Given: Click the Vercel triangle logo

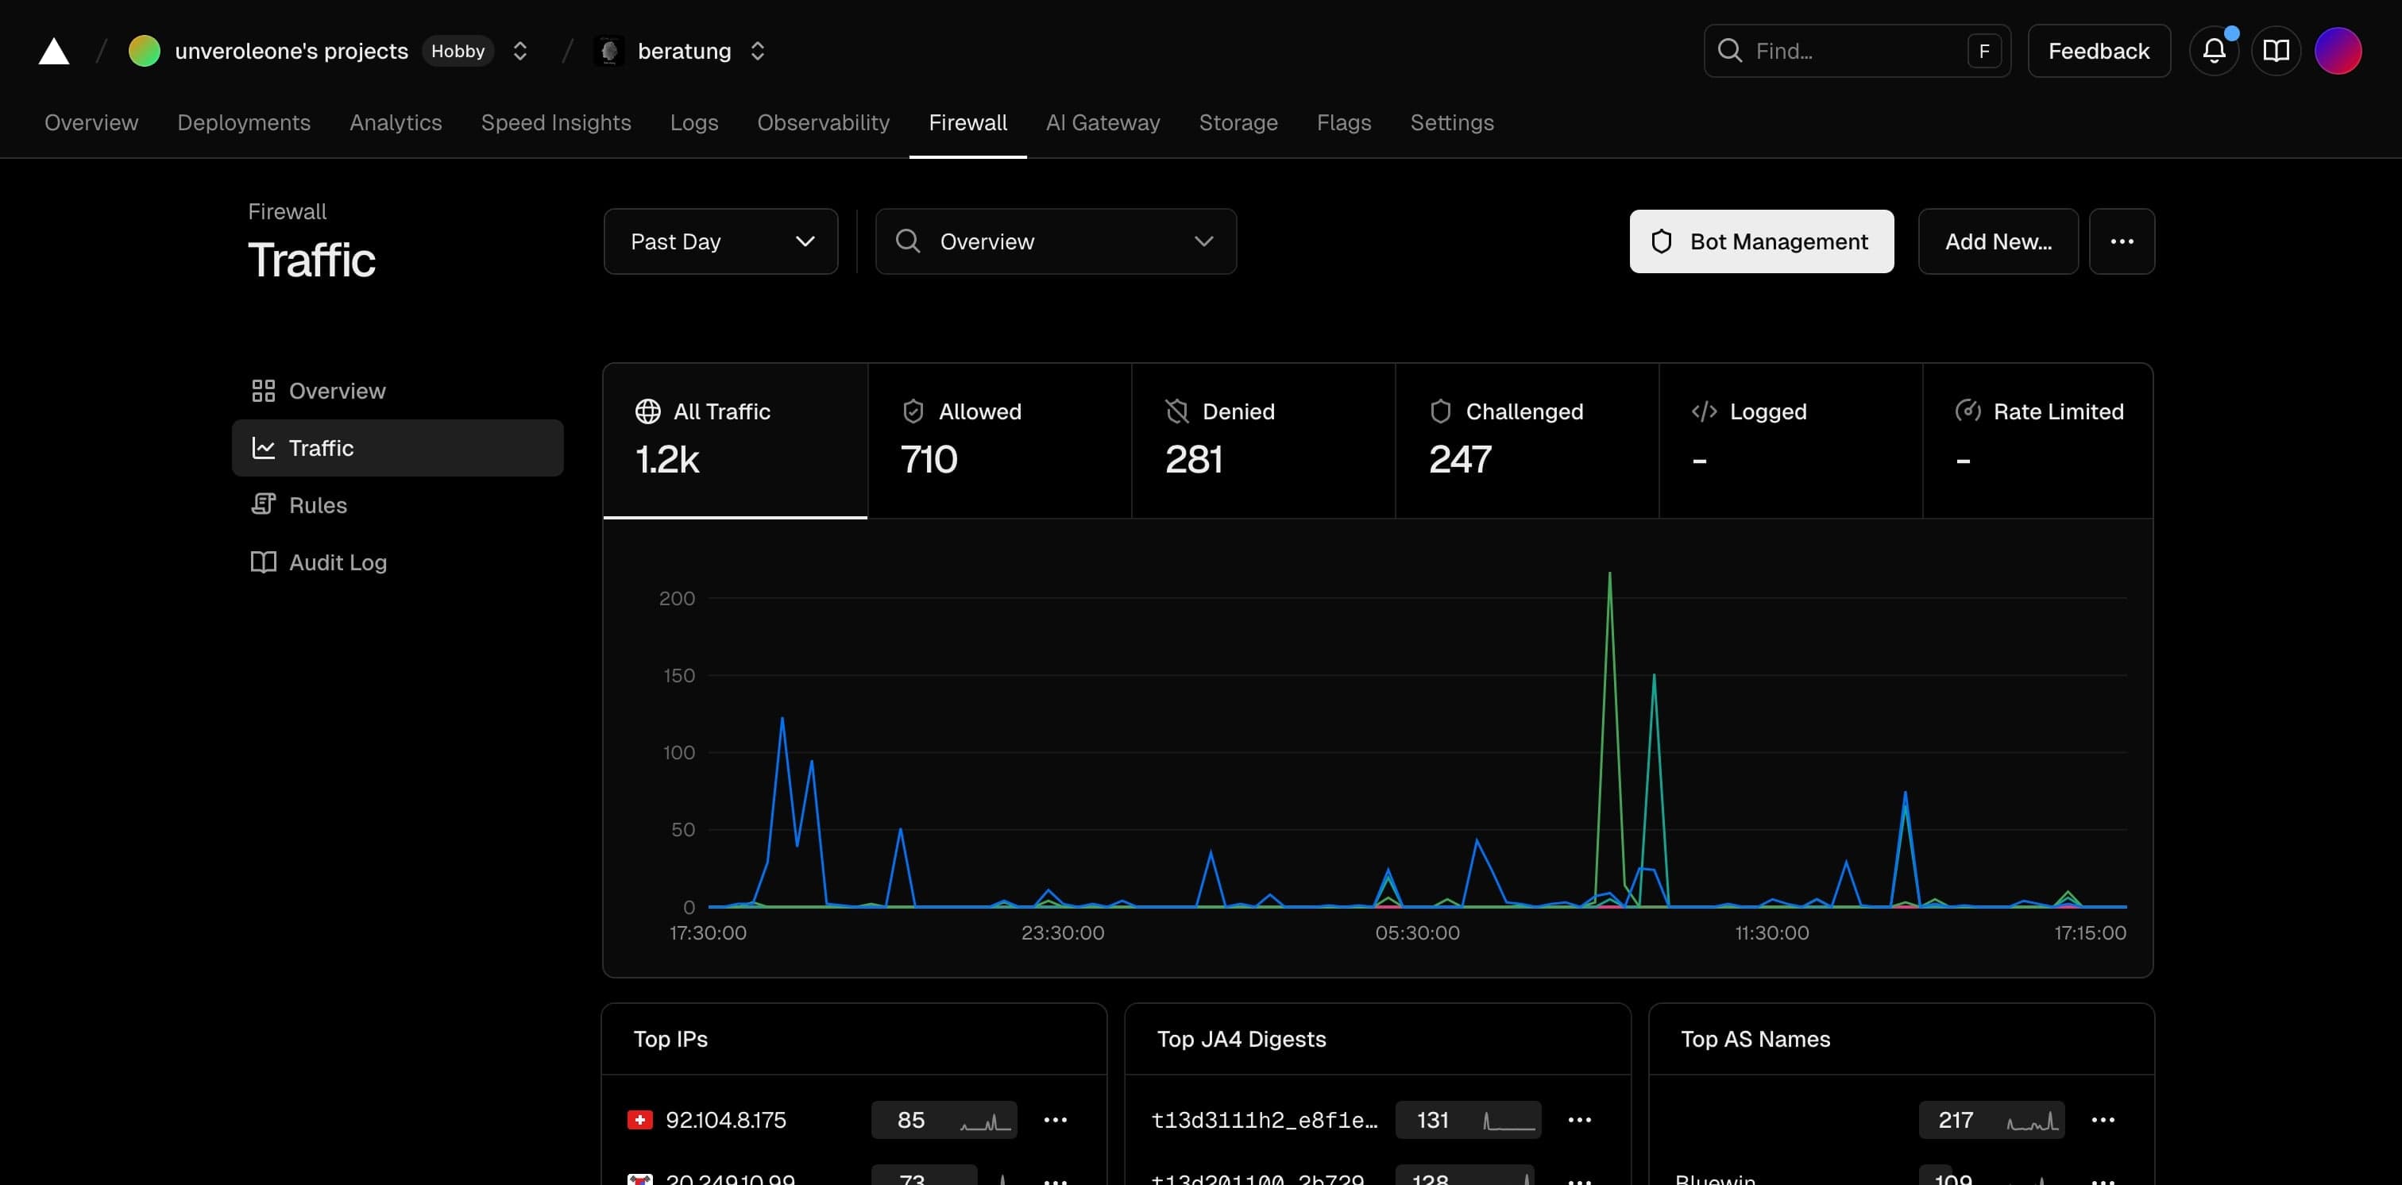Looking at the screenshot, I should click(x=54, y=52).
